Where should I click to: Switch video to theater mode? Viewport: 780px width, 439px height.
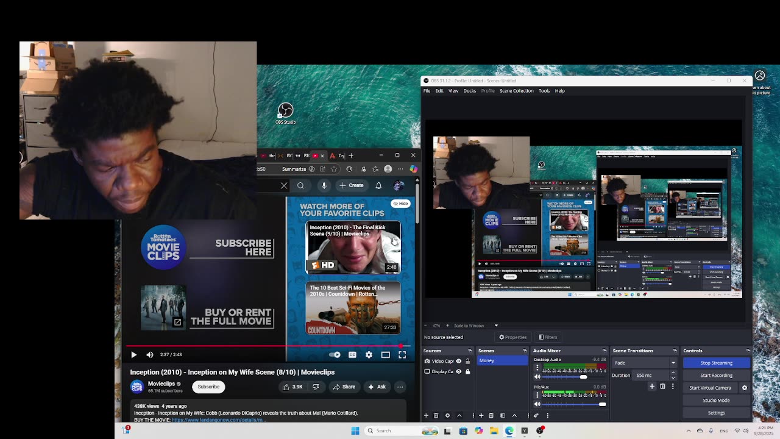(385, 354)
